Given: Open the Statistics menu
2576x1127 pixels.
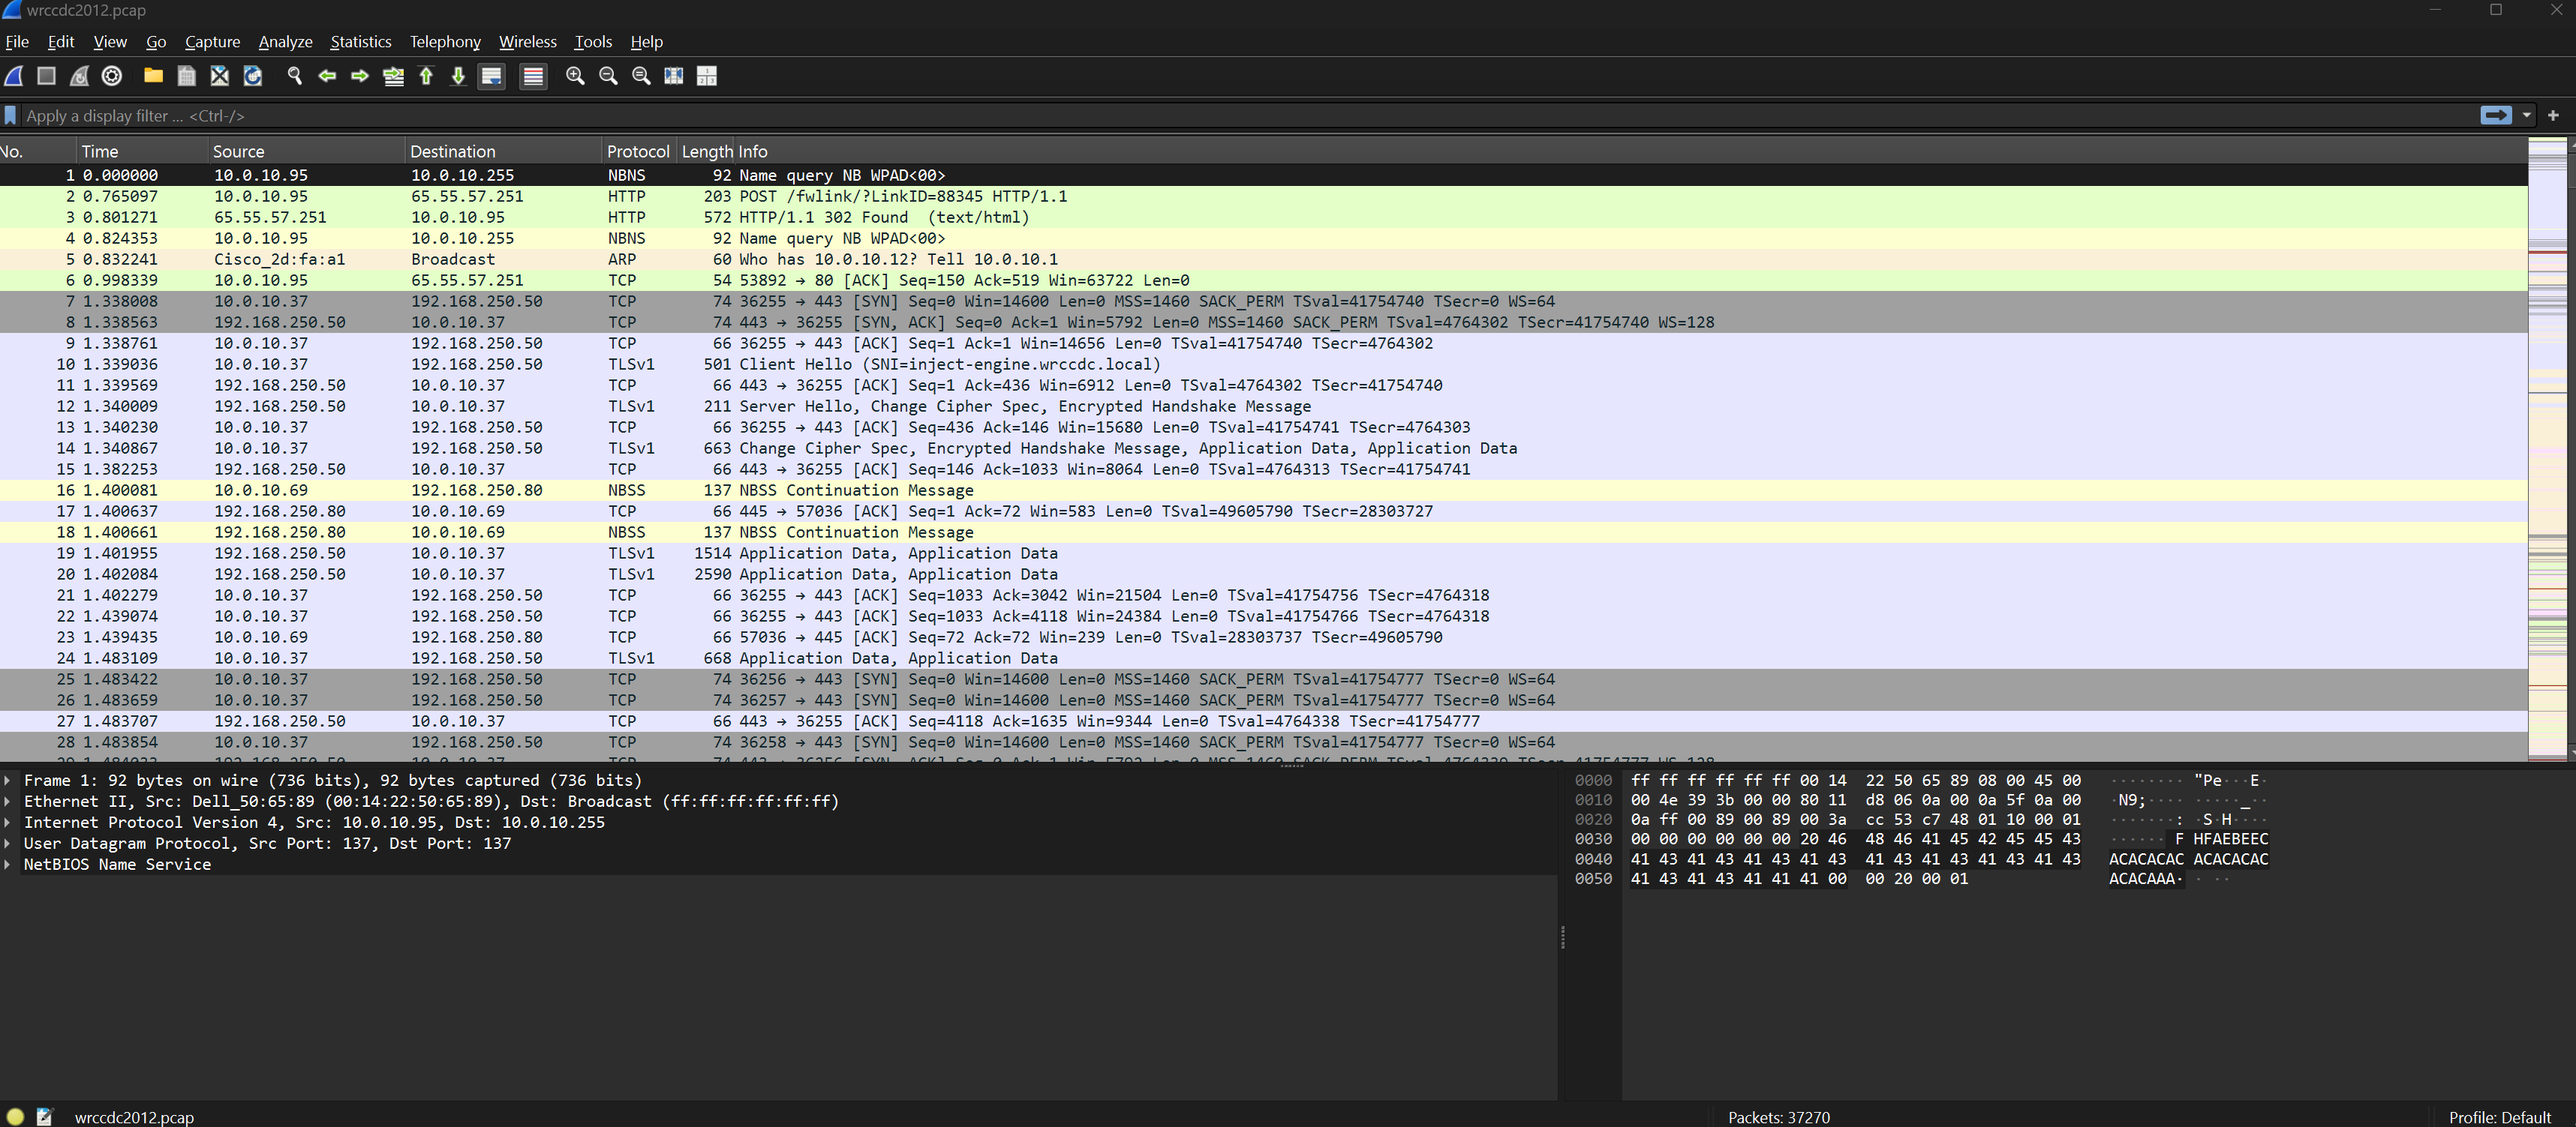Looking at the screenshot, I should pyautogui.click(x=360, y=42).
